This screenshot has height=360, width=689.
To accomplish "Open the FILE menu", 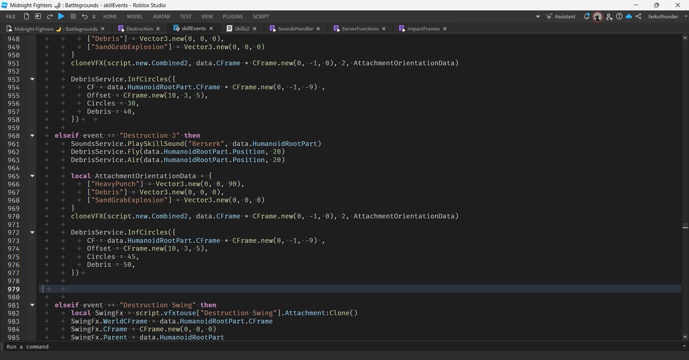I will pyautogui.click(x=10, y=17).
